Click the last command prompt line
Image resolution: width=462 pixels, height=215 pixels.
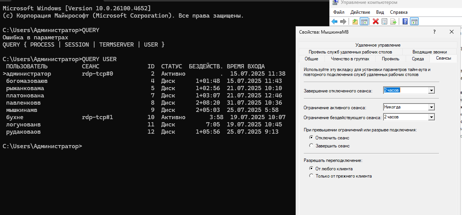[x=42, y=146]
